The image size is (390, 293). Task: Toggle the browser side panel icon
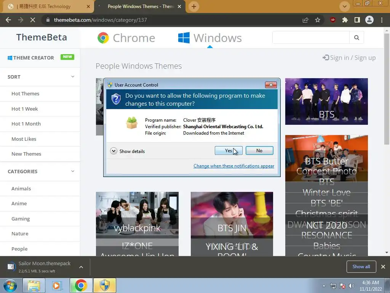[x=357, y=20]
